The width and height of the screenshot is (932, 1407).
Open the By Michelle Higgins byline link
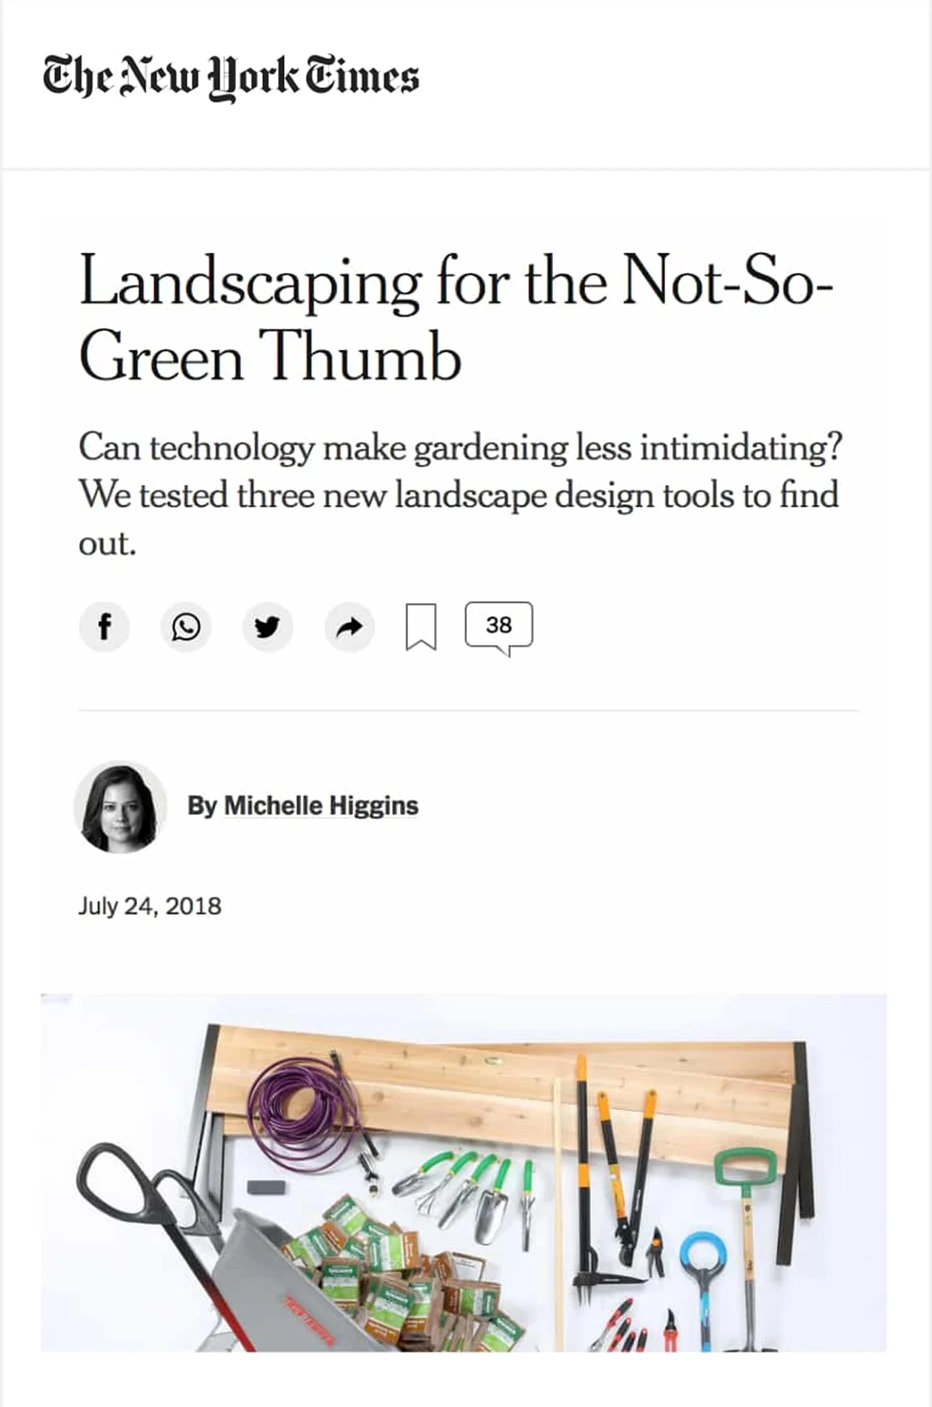click(302, 807)
